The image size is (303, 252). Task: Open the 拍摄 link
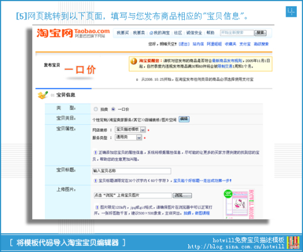187,213
